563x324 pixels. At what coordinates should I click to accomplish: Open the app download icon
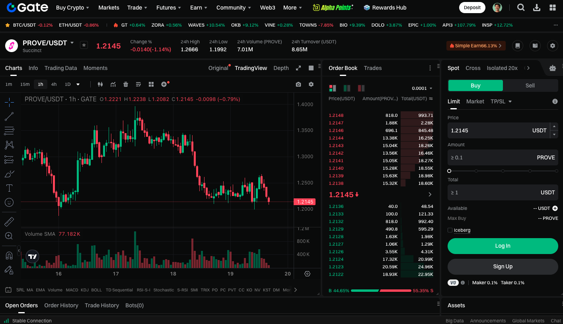[x=537, y=7]
